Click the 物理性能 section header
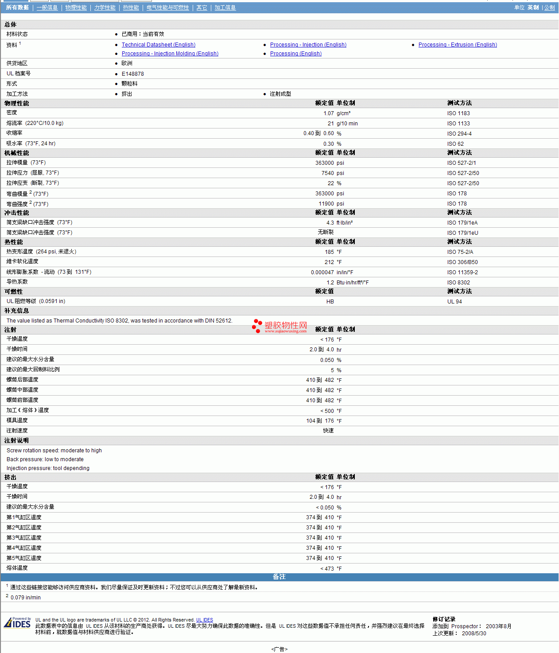Viewport: 559px width, 653px height. coord(17,103)
